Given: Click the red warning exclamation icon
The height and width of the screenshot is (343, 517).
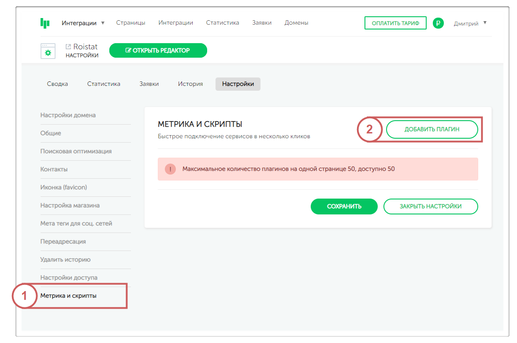Looking at the screenshot, I should point(170,169).
